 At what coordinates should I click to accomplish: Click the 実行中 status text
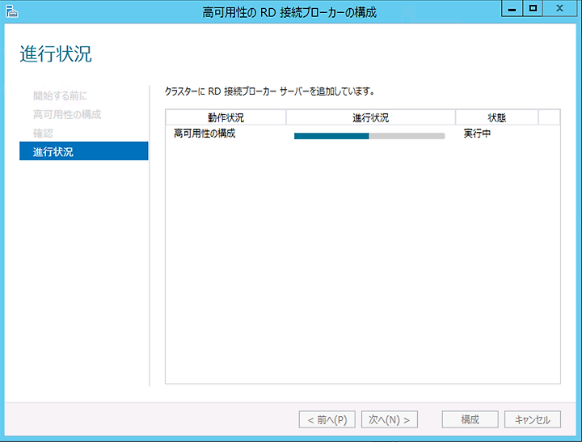[x=477, y=134]
